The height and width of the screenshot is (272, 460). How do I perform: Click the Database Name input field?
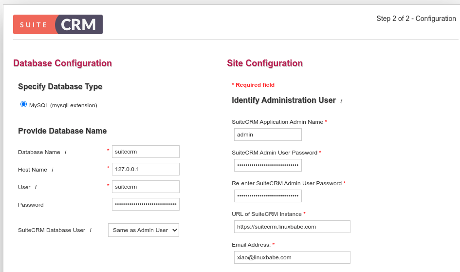[146, 152]
